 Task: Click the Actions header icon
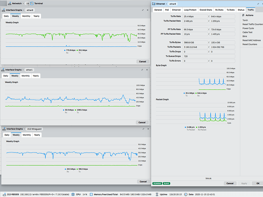point(243,15)
